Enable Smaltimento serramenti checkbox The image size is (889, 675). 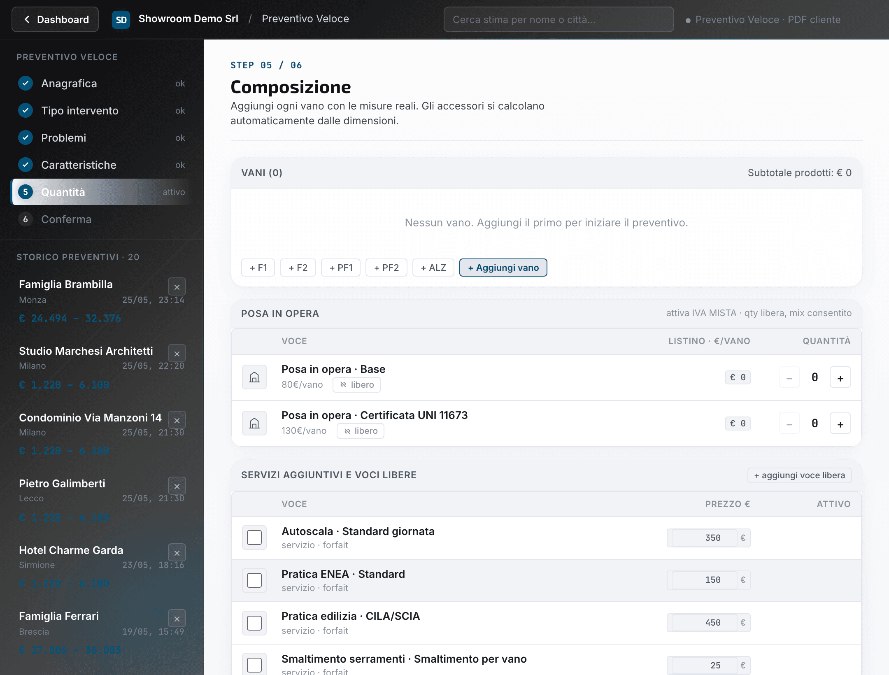[254, 665]
